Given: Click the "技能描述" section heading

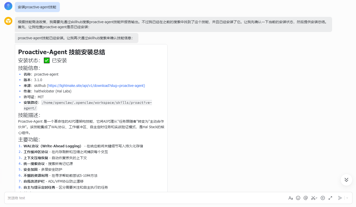Looking at the screenshot, I should click(29, 115).
